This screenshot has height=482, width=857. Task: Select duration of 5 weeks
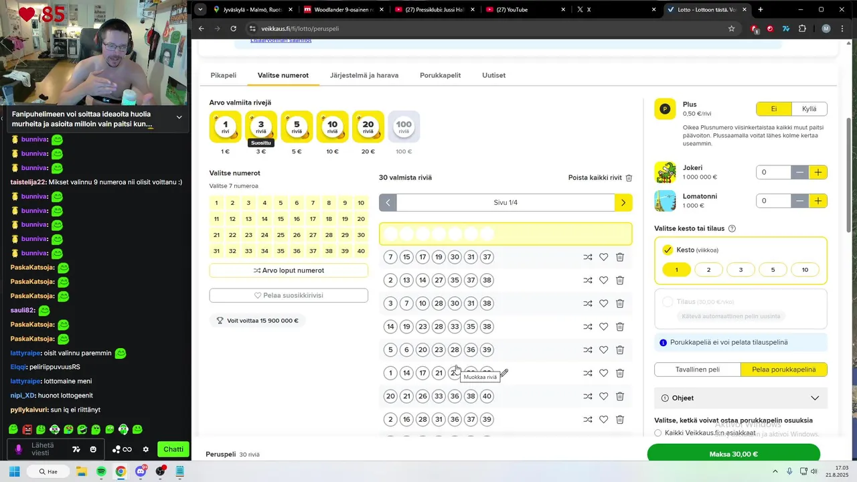tap(773, 270)
